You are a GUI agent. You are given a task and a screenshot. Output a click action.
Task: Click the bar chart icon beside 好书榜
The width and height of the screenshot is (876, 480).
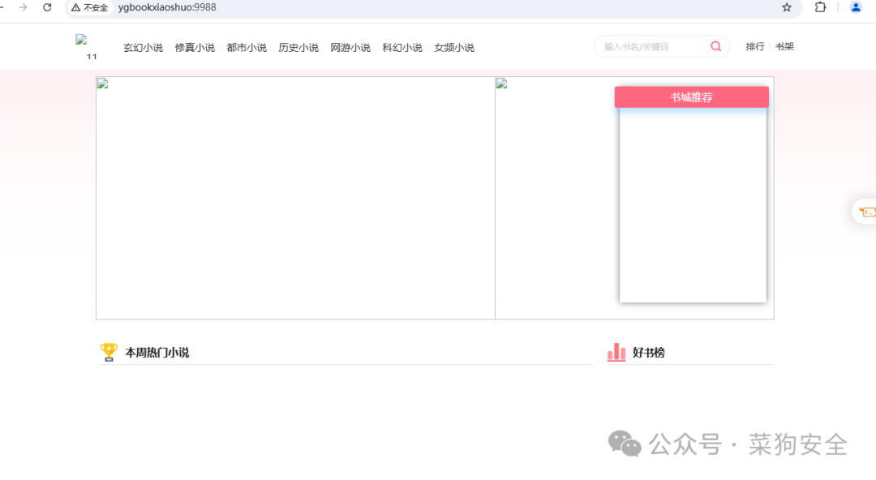click(616, 352)
